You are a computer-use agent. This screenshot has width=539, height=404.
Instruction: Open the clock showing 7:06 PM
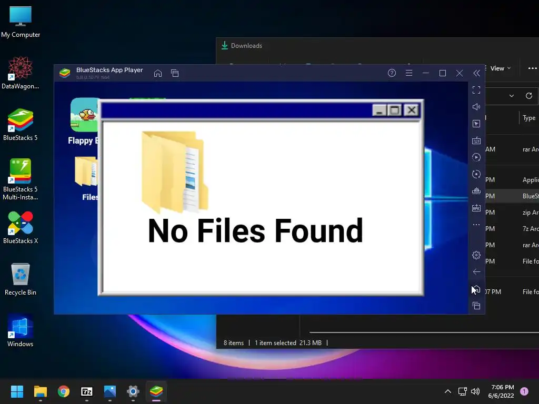[501, 391]
